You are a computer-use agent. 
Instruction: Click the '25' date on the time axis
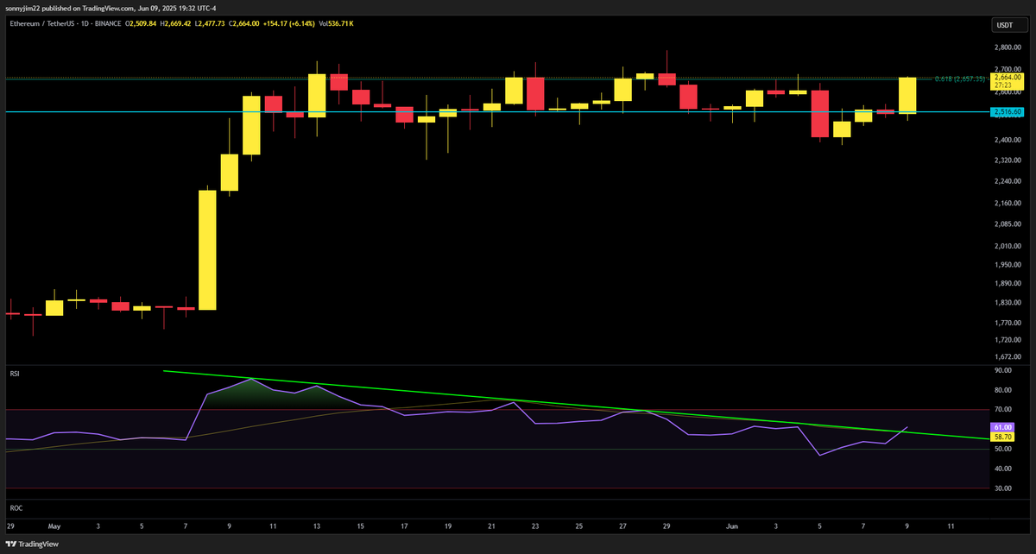click(579, 525)
